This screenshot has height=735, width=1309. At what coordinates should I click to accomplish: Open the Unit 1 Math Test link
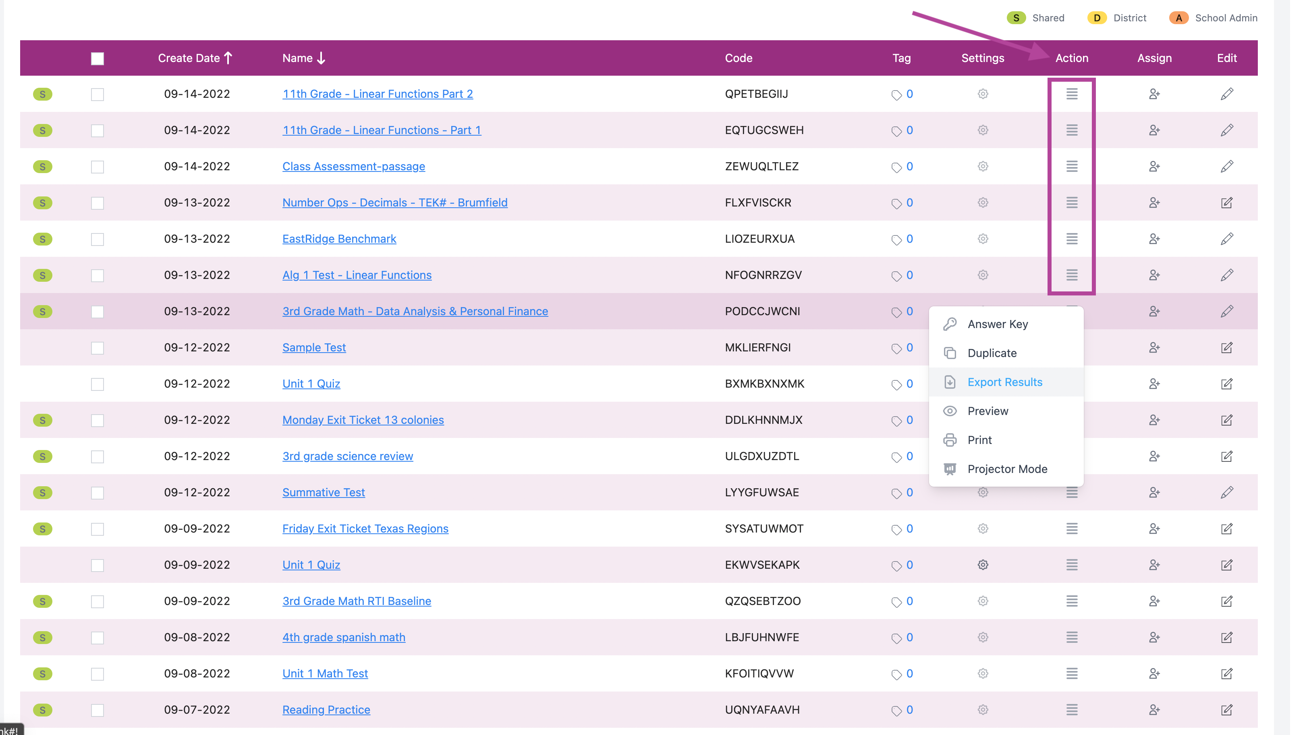325,673
